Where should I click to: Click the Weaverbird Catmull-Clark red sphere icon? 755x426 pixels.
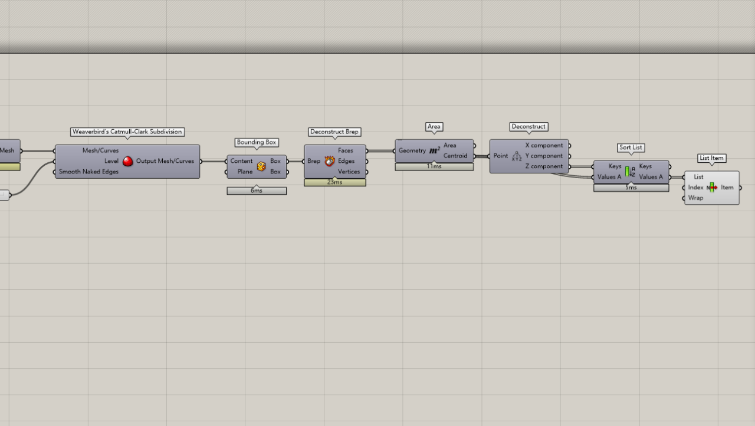coord(127,161)
